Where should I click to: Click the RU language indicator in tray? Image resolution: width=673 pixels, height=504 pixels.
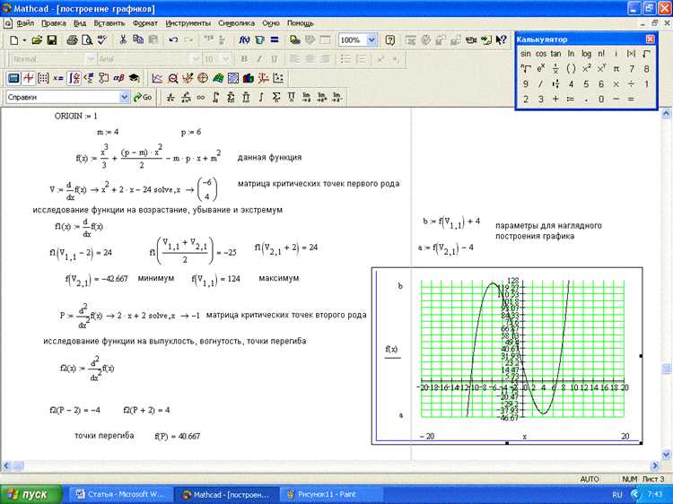click(616, 494)
